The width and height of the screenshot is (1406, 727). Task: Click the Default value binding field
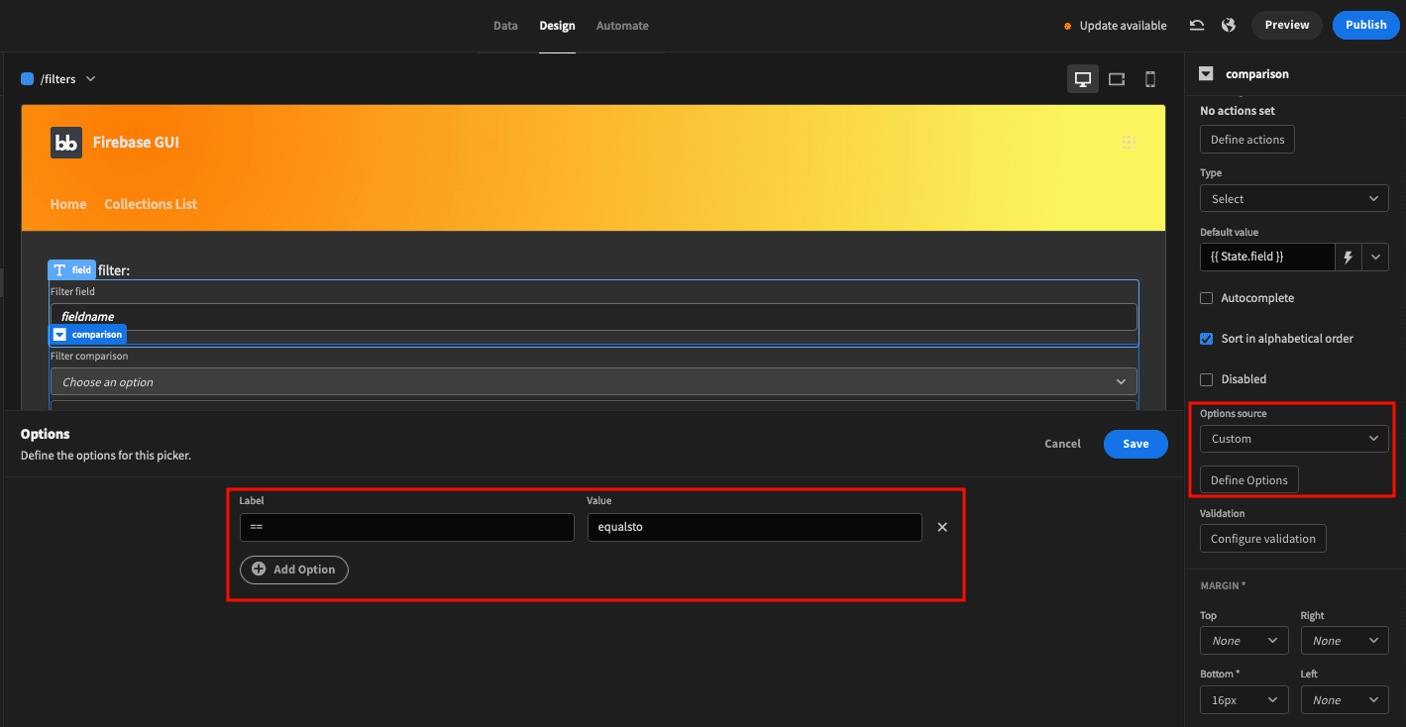pos(1267,257)
